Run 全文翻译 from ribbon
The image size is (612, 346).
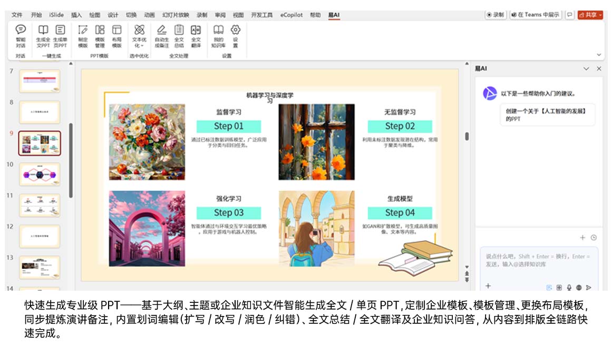(196, 36)
